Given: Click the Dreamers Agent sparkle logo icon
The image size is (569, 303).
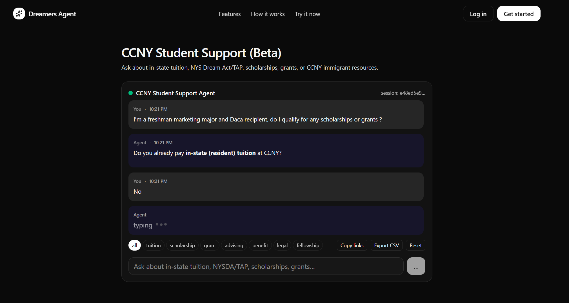Looking at the screenshot, I should click(19, 14).
